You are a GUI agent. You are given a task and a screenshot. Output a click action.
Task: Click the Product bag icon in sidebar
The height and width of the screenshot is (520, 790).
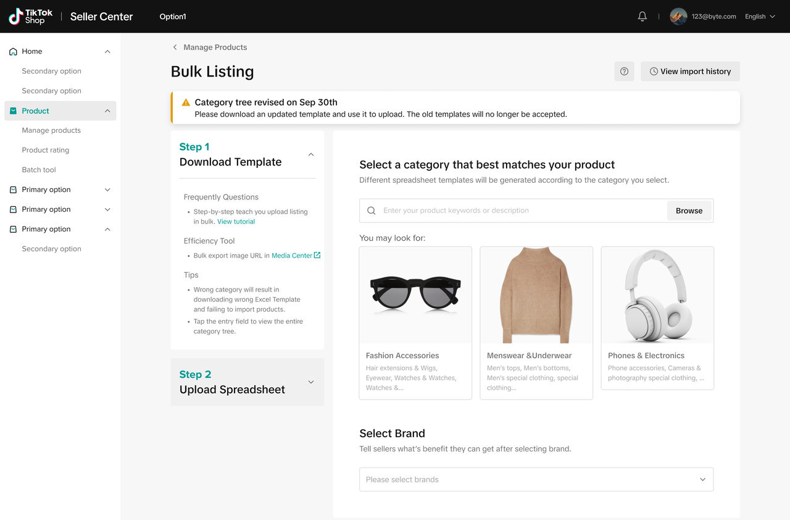click(13, 111)
